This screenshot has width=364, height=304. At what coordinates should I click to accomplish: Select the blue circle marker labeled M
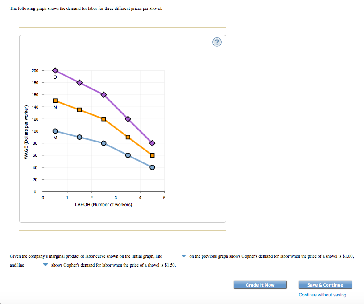pyautogui.click(x=55, y=131)
